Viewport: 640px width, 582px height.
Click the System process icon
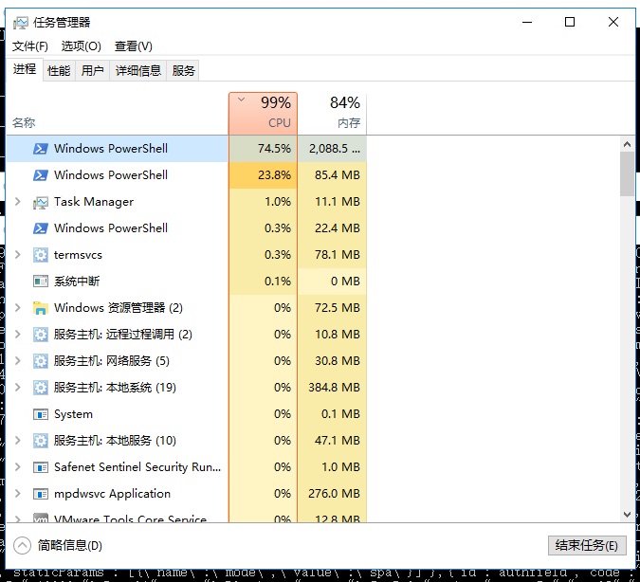[x=40, y=414]
